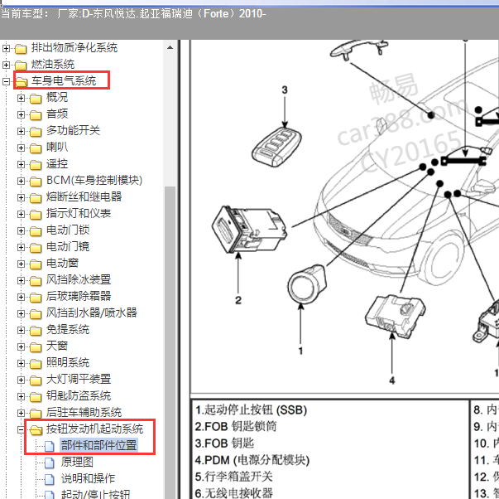Click legend entry 5.行李箱盖开关

point(234,477)
